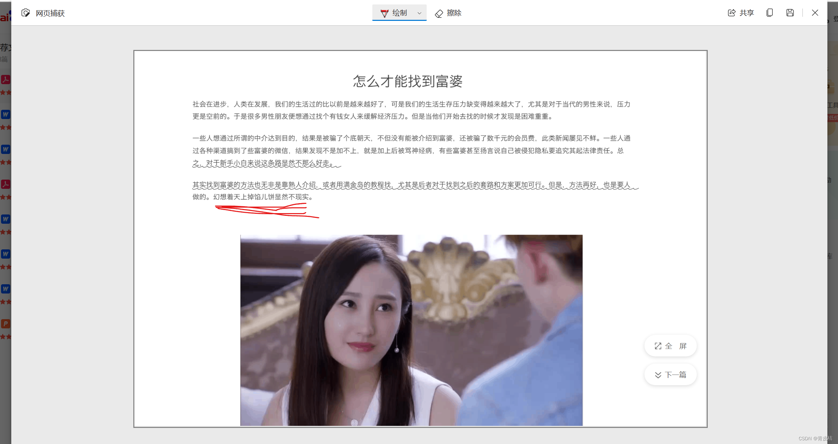Close the web capture window
Screen dimensions: 838x444
click(815, 13)
